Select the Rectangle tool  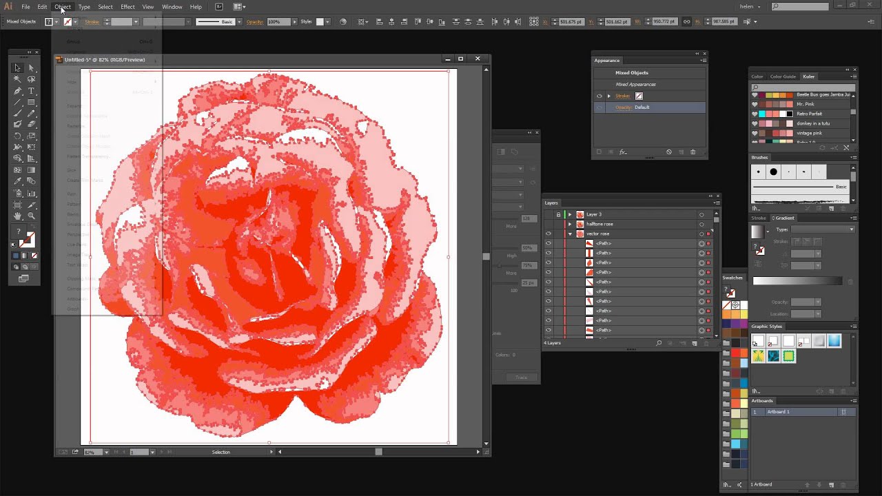click(x=31, y=102)
